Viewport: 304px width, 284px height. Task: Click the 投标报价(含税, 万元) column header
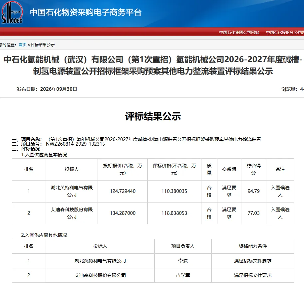coord(123,169)
